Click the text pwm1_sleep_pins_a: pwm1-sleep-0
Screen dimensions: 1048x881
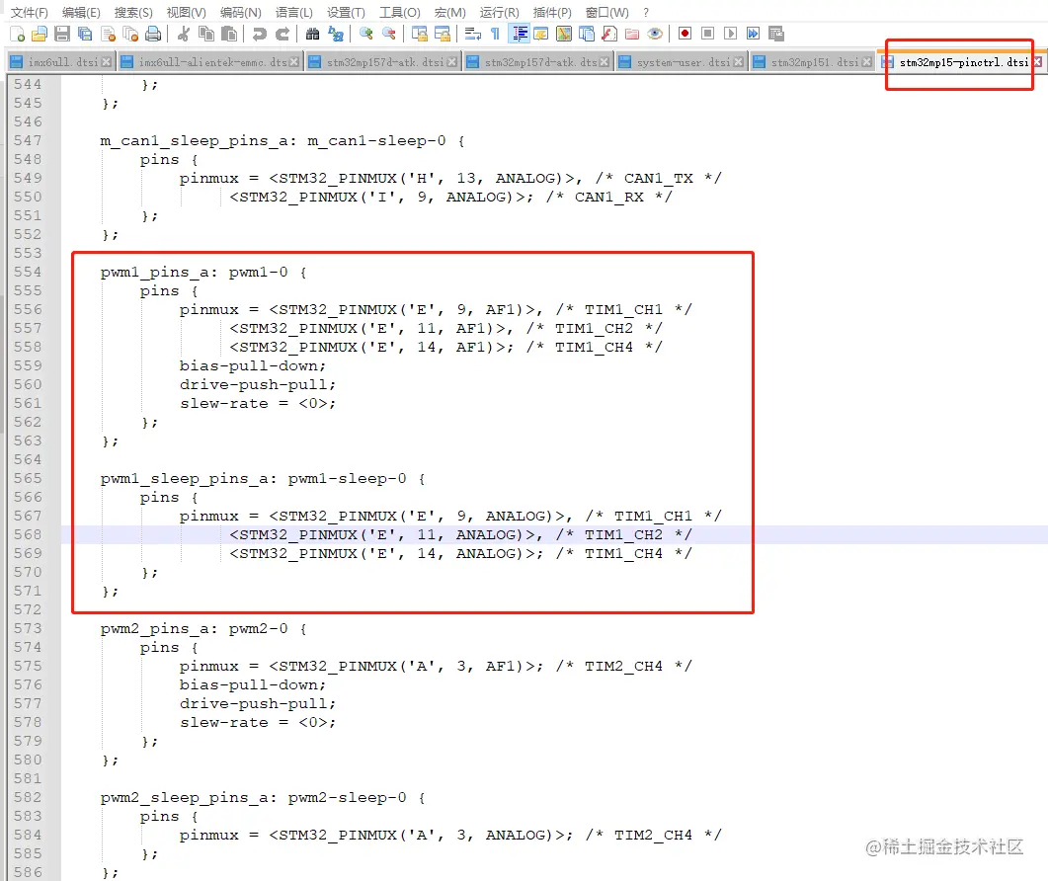click(x=253, y=479)
